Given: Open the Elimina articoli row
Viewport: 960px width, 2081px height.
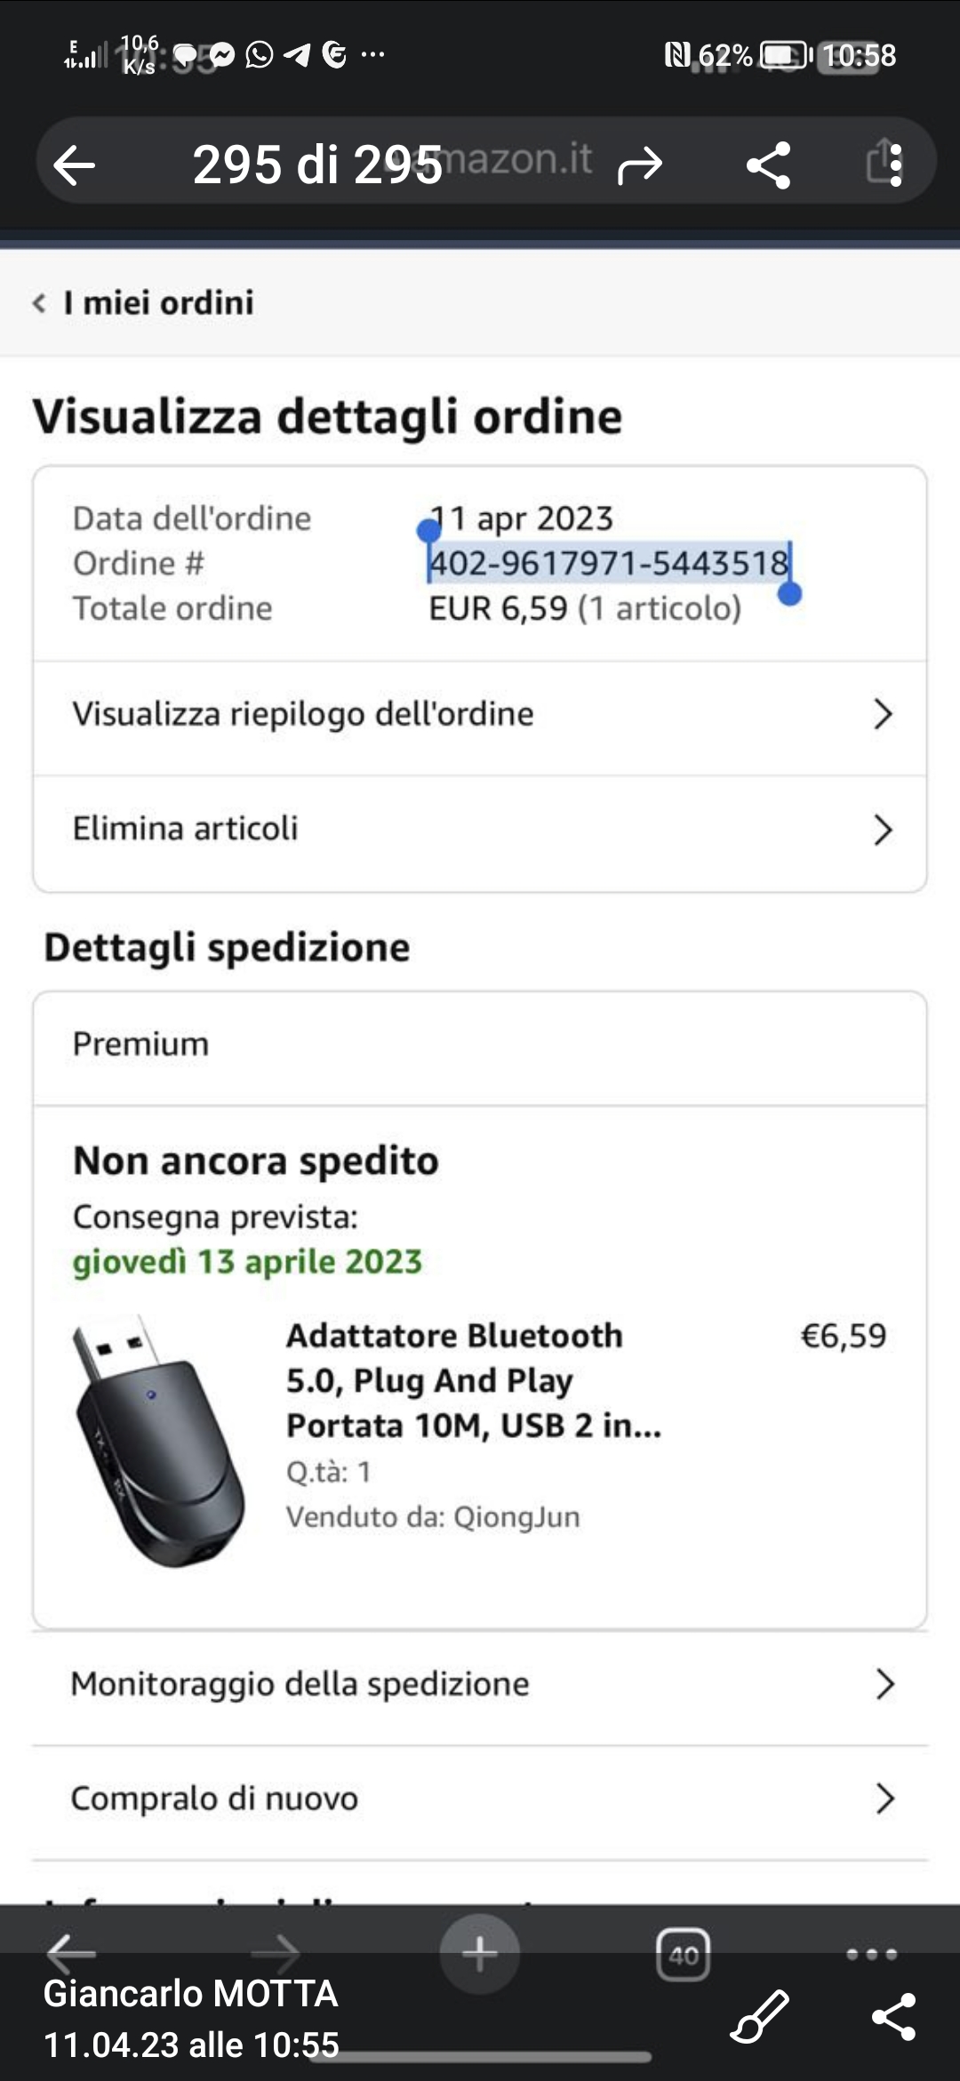Looking at the screenshot, I should pos(480,829).
